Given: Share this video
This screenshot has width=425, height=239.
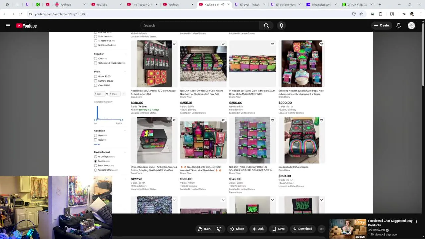Looking at the screenshot, I should [237, 229].
